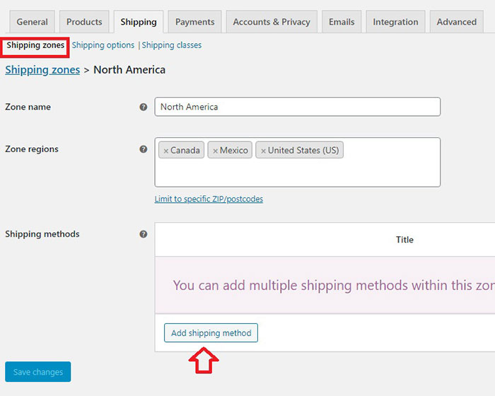Open the Integration tab
This screenshot has height=396, width=495.
[x=395, y=22]
